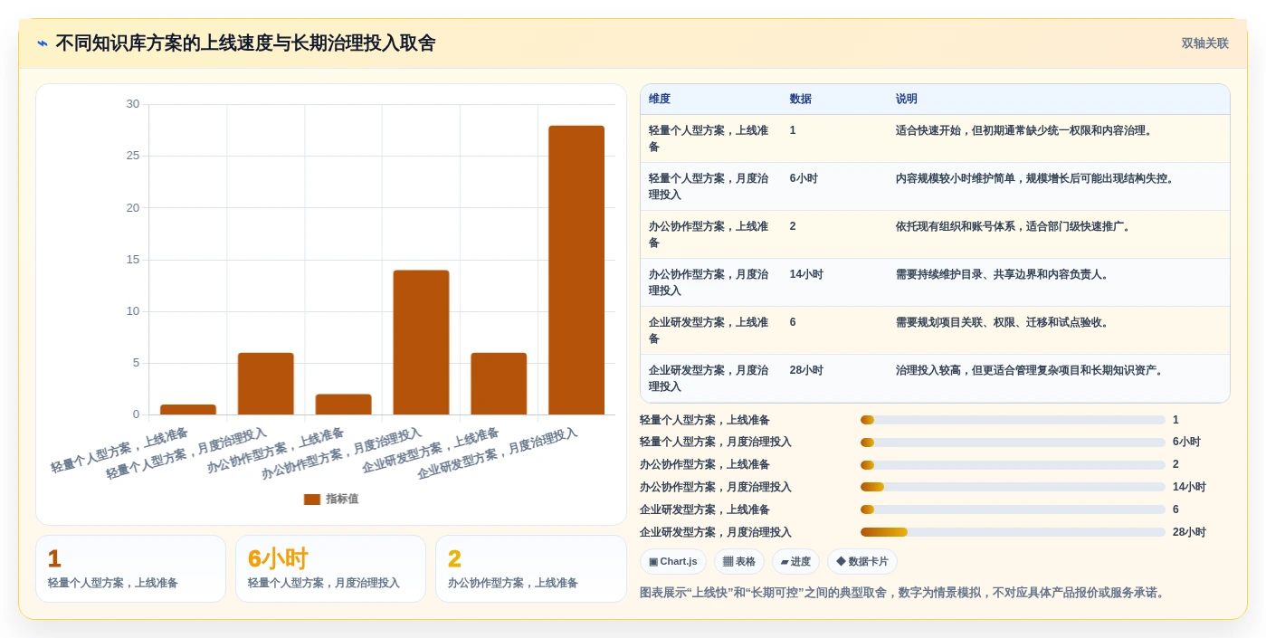Click progress list label 轻量个人型方案，月度治理投入
The width and height of the screenshot is (1266, 638).
716,442
